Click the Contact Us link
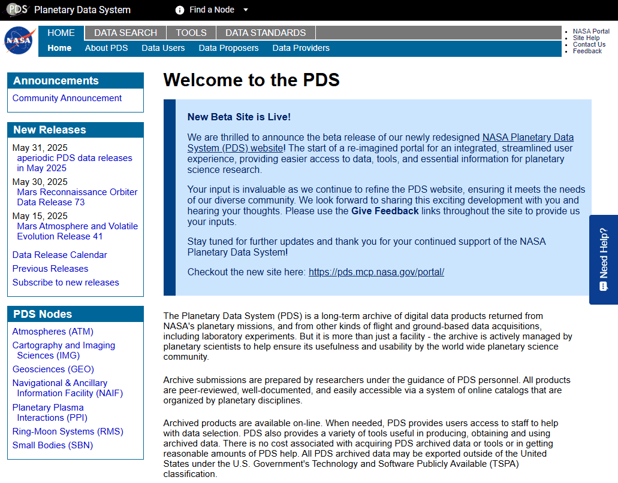618x483 pixels. [x=589, y=44]
